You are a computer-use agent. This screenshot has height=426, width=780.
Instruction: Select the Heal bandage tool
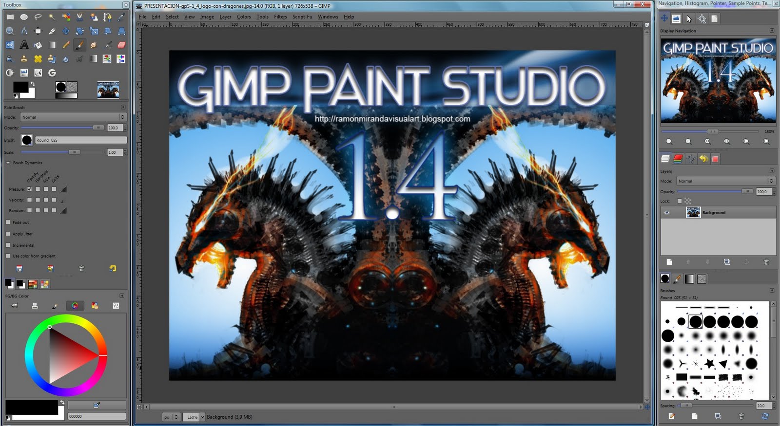[x=38, y=59]
